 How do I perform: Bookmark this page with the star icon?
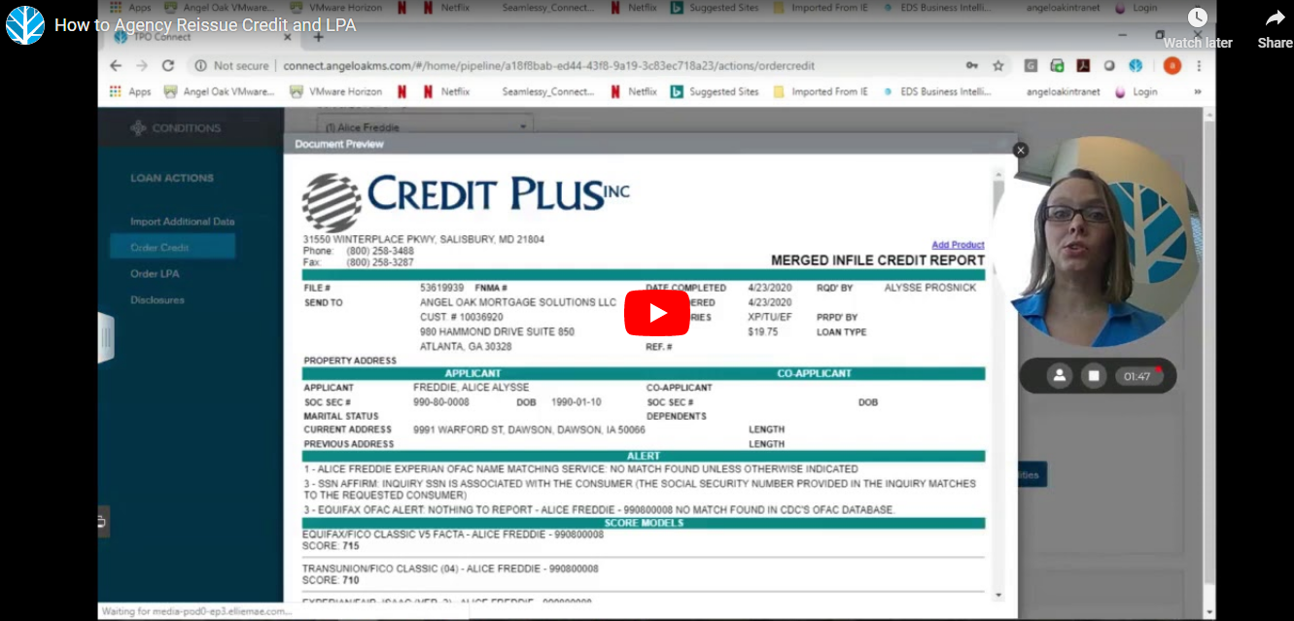(997, 66)
